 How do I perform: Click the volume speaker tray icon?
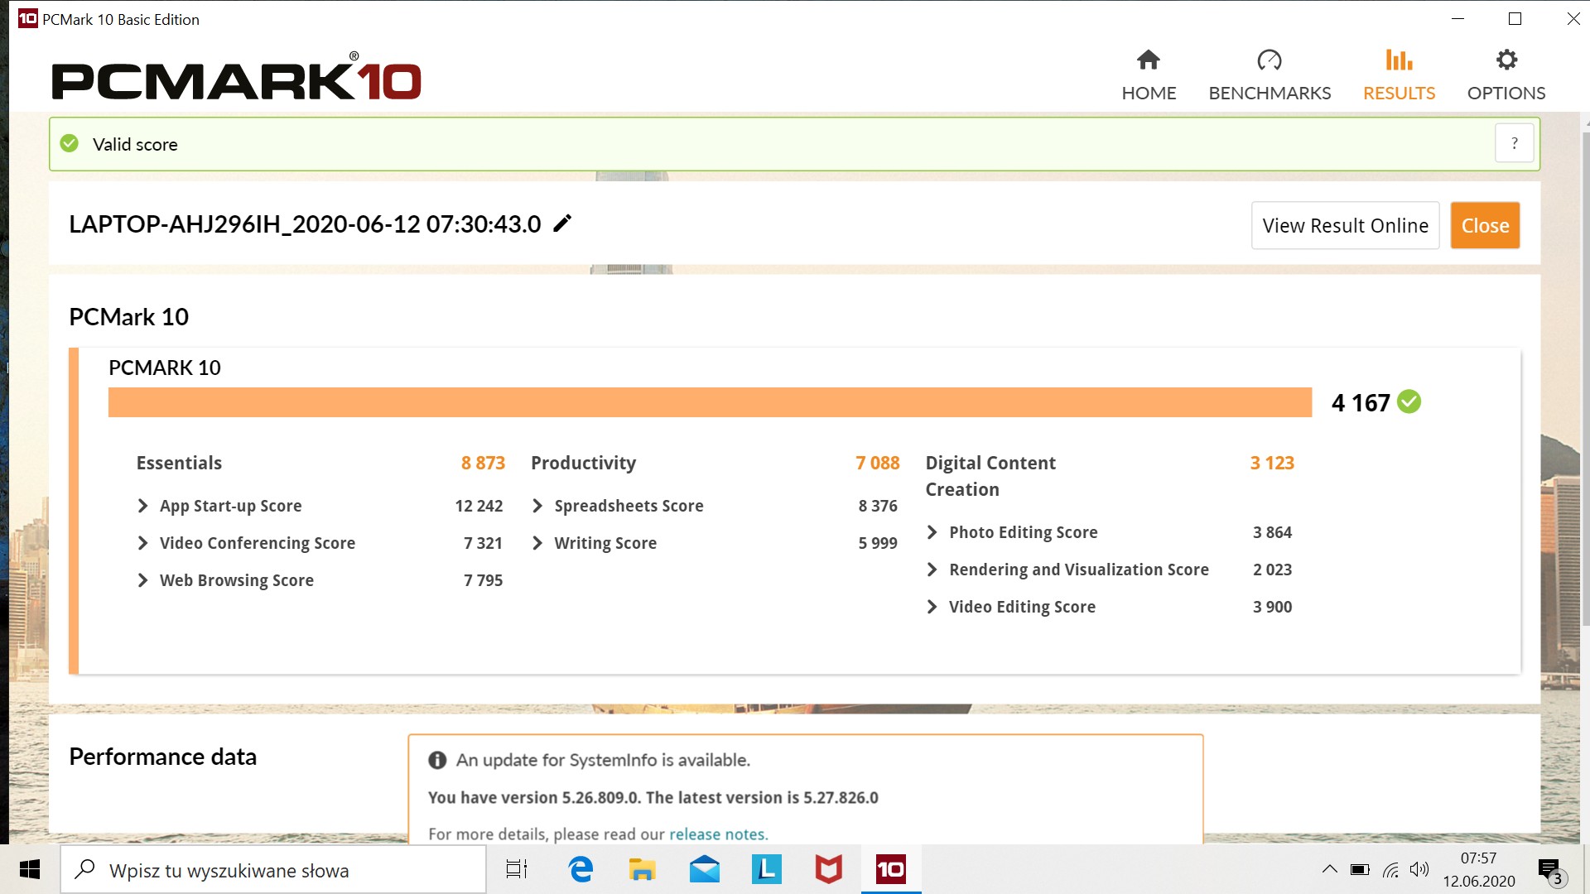coord(1420,869)
